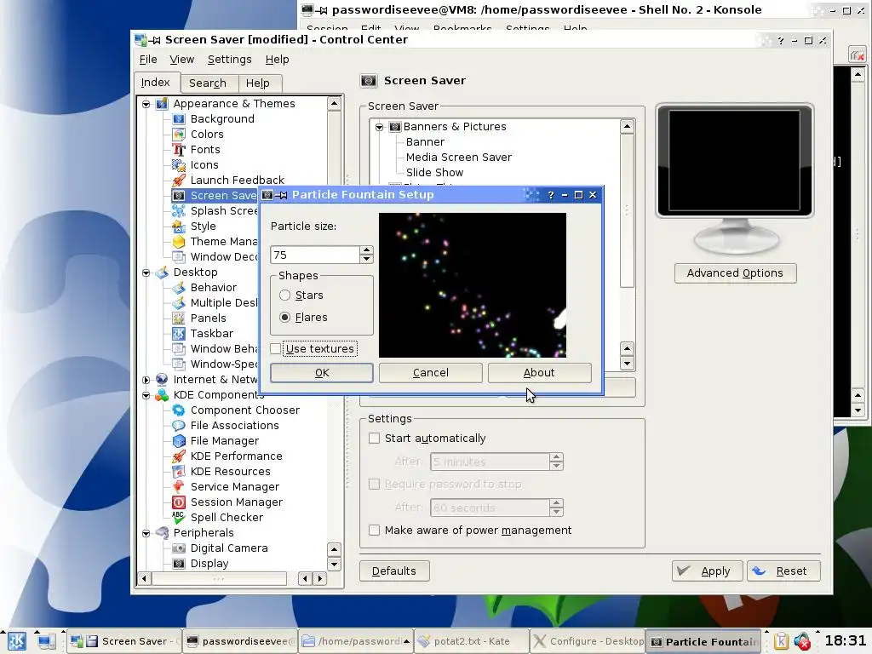This screenshot has height=654, width=872.
Task: Collapse the KDE Components node
Action: click(146, 395)
